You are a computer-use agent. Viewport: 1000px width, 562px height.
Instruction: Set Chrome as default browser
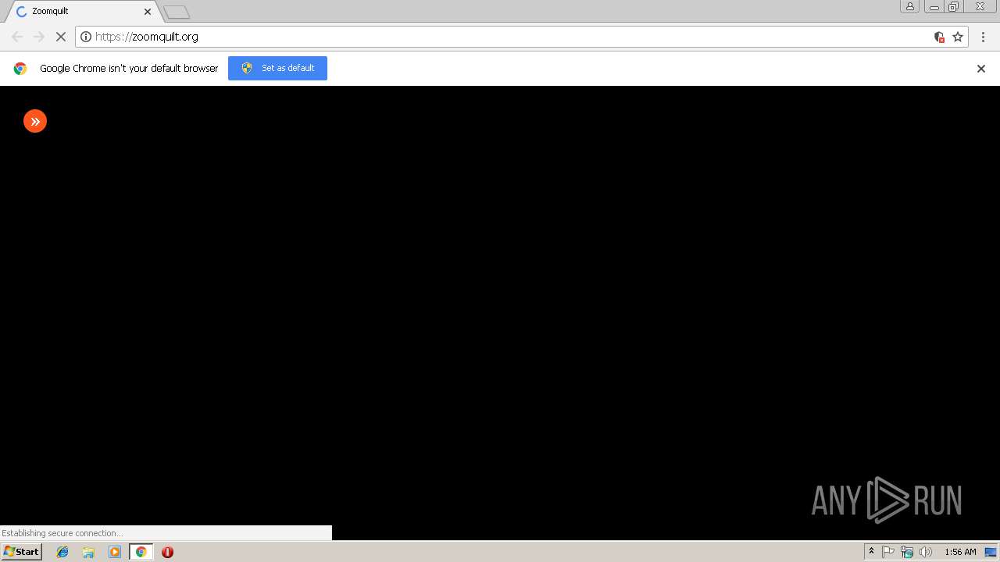(277, 68)
